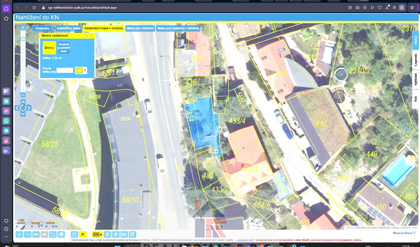420x247 pixels.
Task: Pan map up with the arrow
Action: (x=23, y=102)
